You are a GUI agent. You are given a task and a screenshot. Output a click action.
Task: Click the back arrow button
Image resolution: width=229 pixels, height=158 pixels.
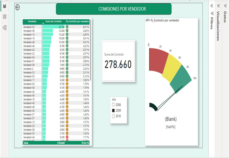click(18, 7)
